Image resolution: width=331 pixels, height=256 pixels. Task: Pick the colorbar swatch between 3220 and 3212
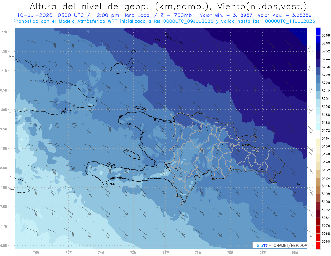click(x=318, y=87)
